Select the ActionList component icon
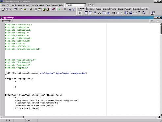Viewport: 162px width, 122px height. (153, 13)
